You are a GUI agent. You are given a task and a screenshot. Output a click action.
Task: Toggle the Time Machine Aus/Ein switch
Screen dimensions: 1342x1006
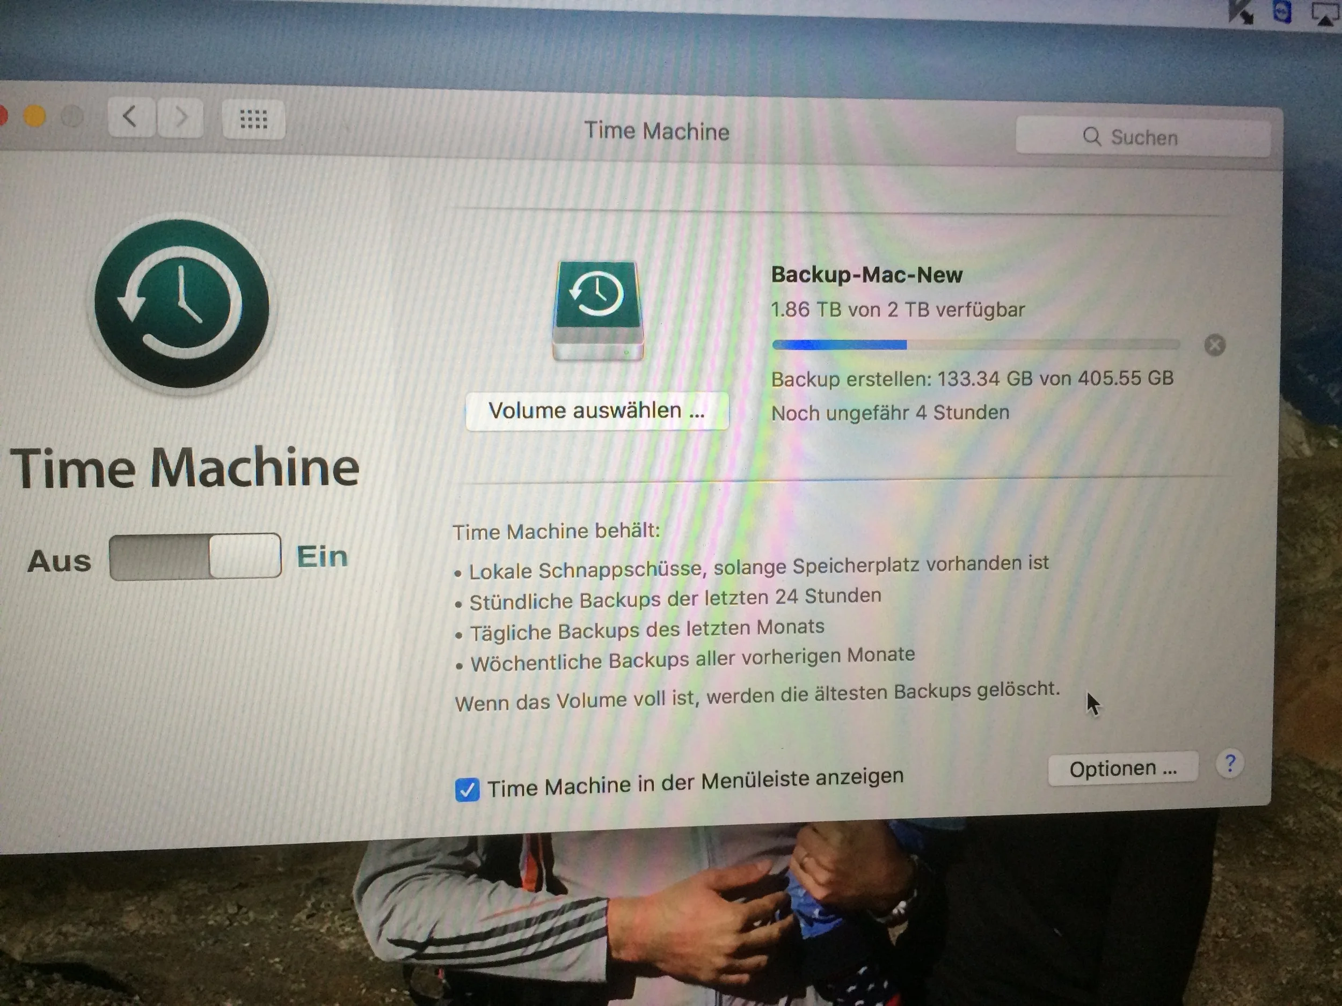195,556
